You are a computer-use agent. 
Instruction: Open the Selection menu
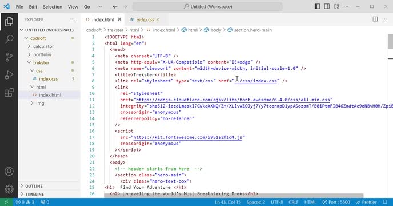(53, 7)
